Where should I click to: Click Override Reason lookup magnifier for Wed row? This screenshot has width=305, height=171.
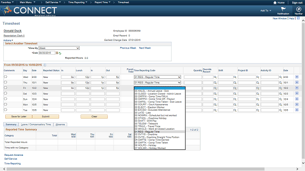click(x=215, y=77)
